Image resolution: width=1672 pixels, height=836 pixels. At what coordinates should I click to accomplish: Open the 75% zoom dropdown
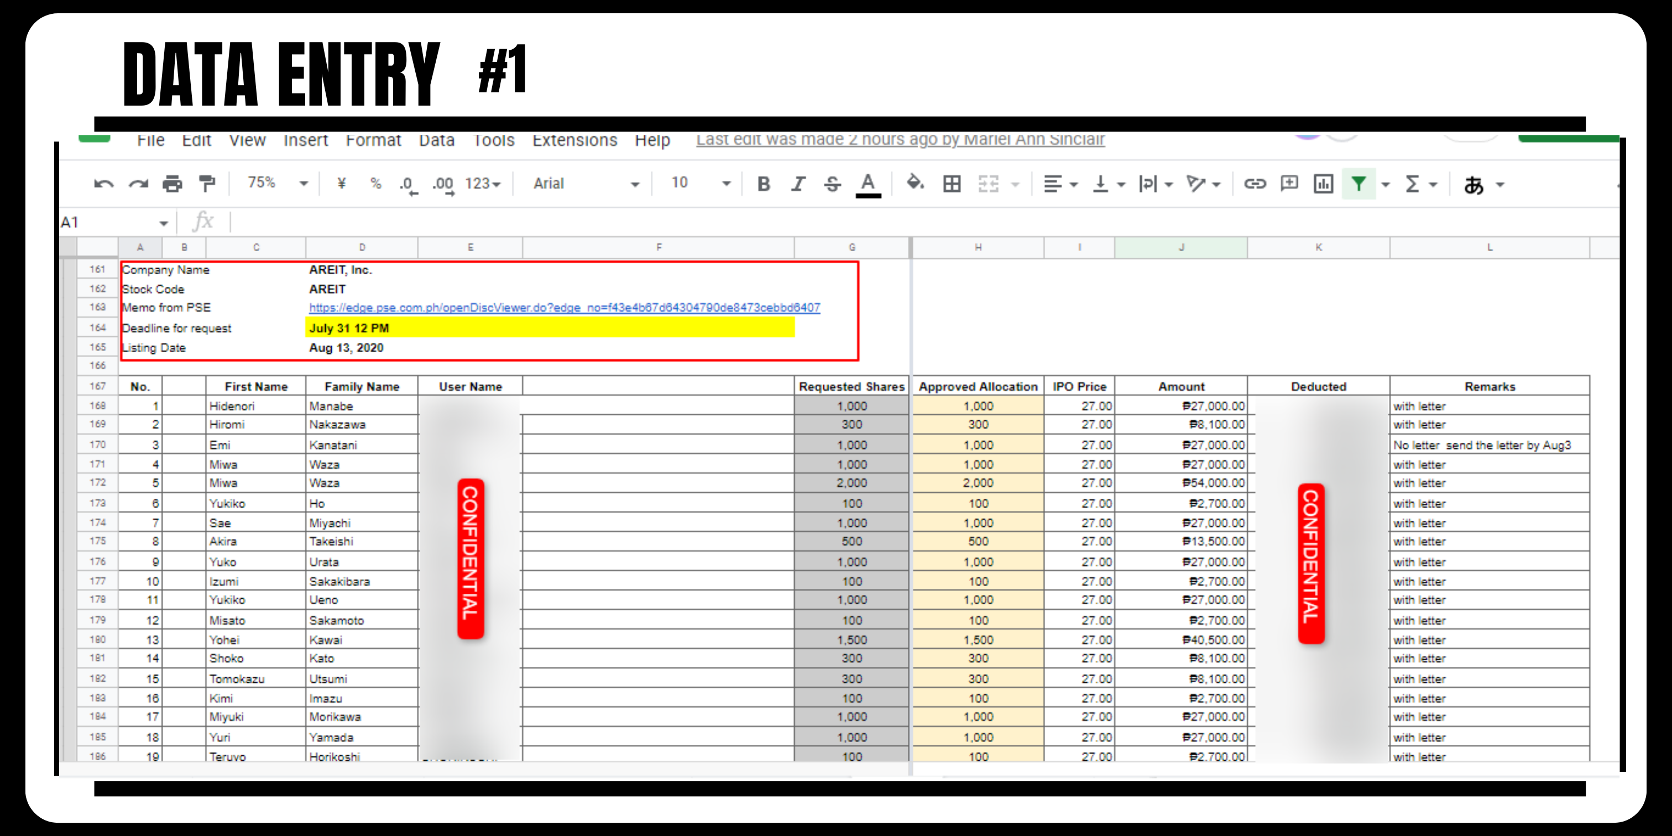[277, 184]
